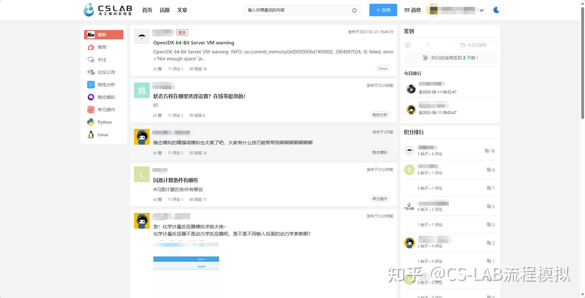The image size is (585, 298).
Task: Click the 推荐 thumbs-up sidebar icon
Action: click(91, 47)
